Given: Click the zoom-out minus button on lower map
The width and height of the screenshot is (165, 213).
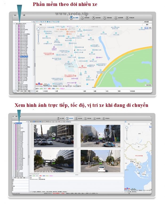Looking at the screenshot, I should [x=127, y=139].
